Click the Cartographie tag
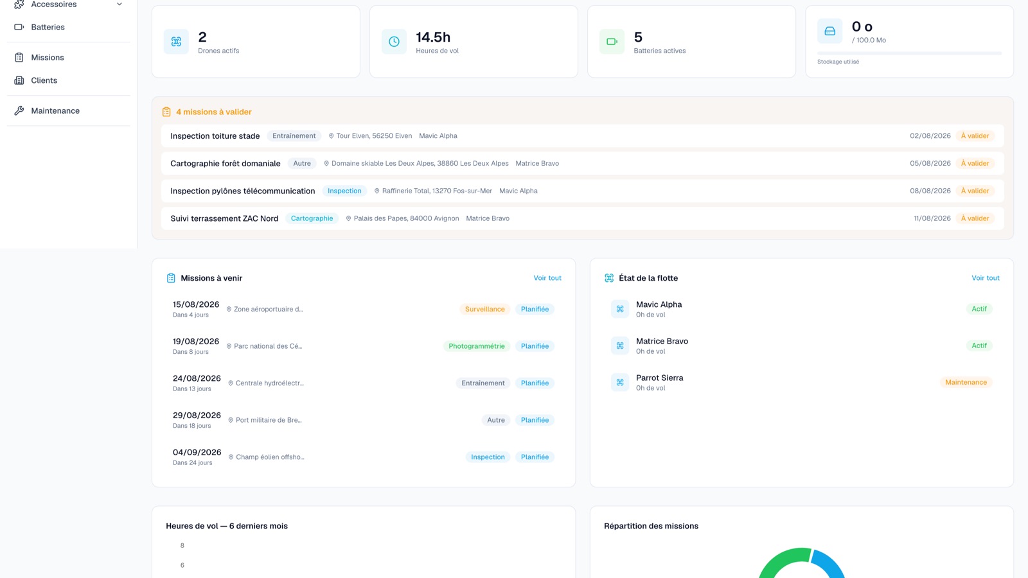1028x578 pixels. pos(312,218)
